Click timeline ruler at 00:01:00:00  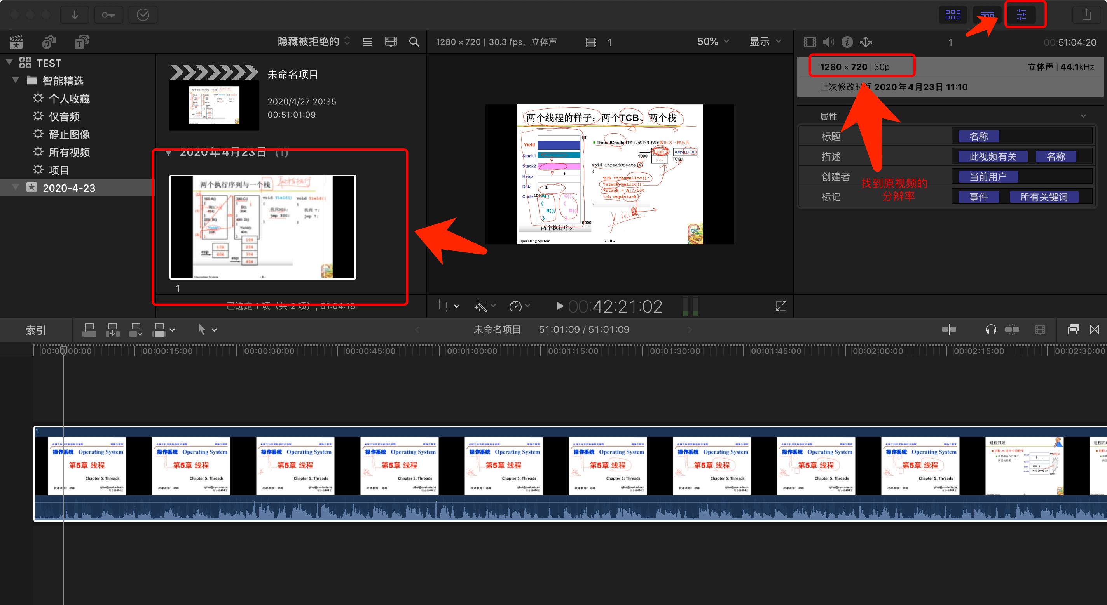pos(472,351)
